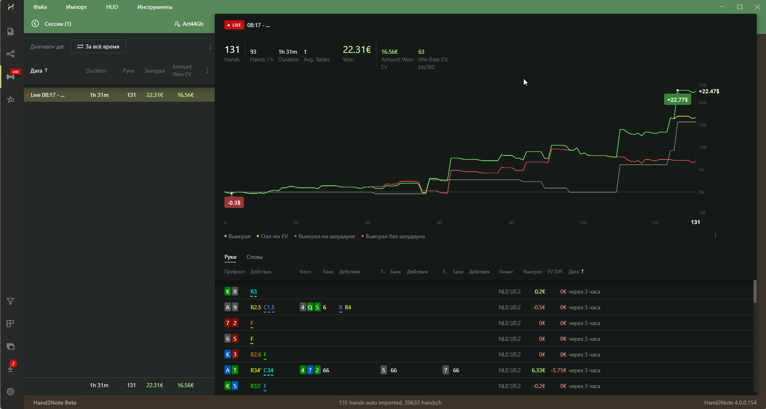
Task: Open the filter funnel sidebar icon
Action: click(11, 301)
